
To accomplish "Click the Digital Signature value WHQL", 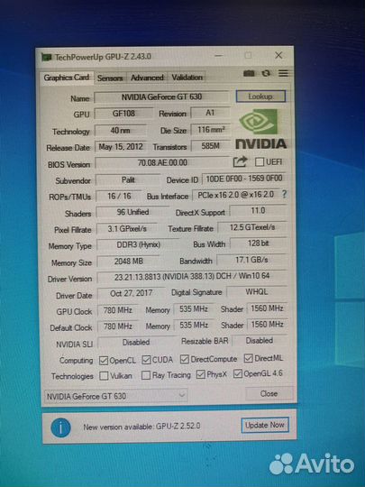I will pyautogui.click(x=256, y=292).
